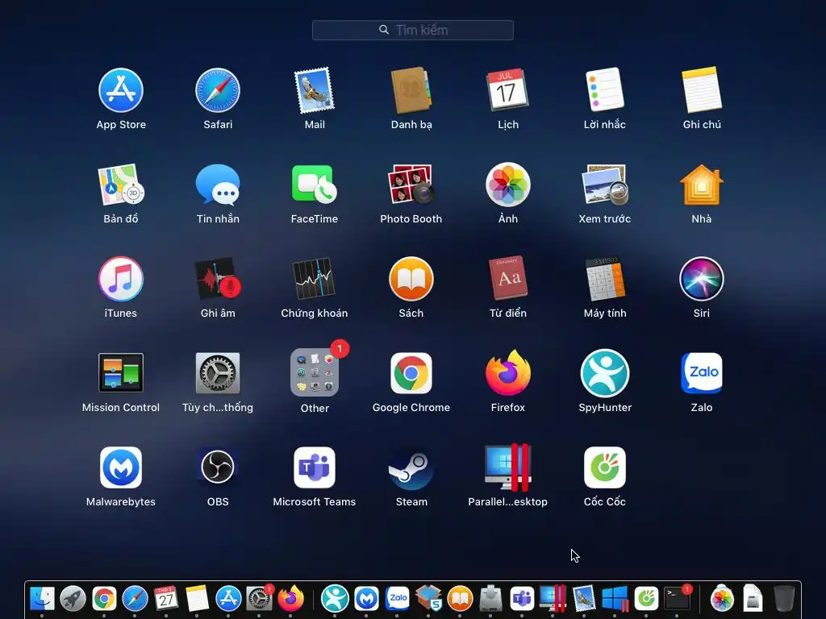Expand the Other folder in Launchpad

pos(315,372)
